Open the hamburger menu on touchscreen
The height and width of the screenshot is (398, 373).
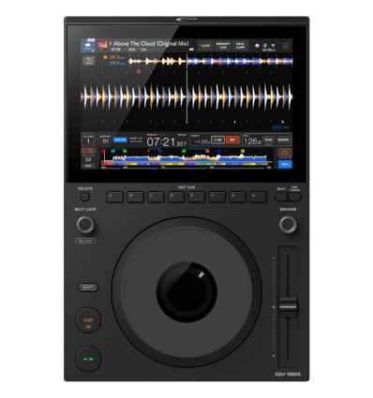(x=286, y=46)
